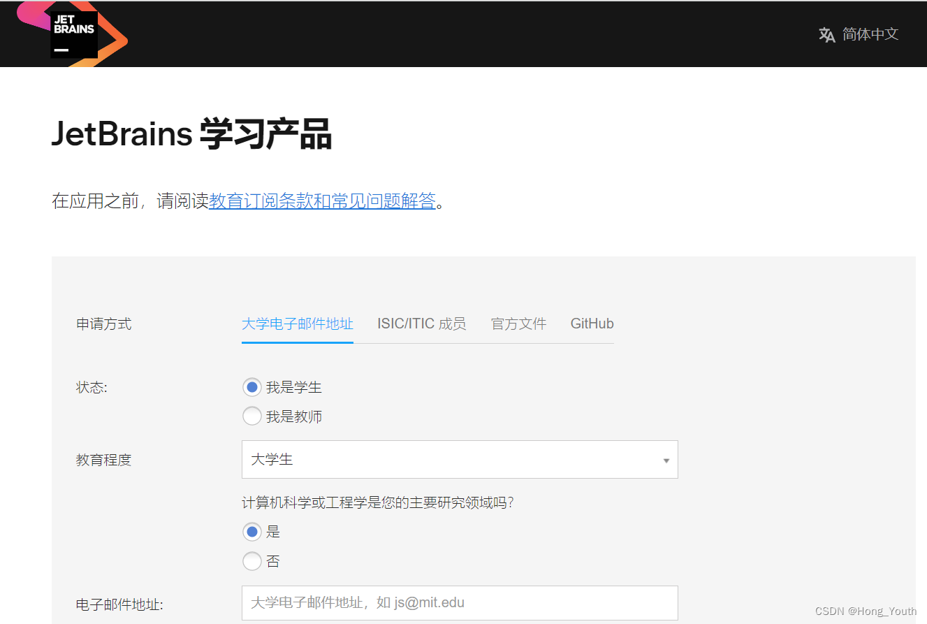Image resolution: width=927 pixels, height=624 pixels.
Task: Click the language translate icon
Action: click(x=827, y=35)
